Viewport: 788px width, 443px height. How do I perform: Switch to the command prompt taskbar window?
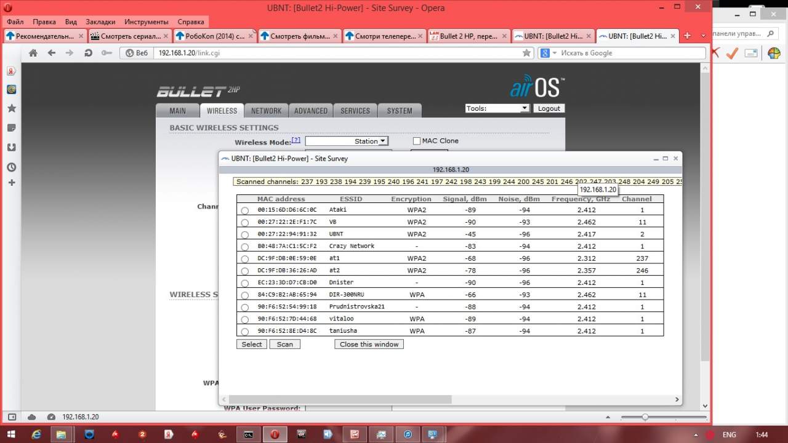click(x=248, y=434)
